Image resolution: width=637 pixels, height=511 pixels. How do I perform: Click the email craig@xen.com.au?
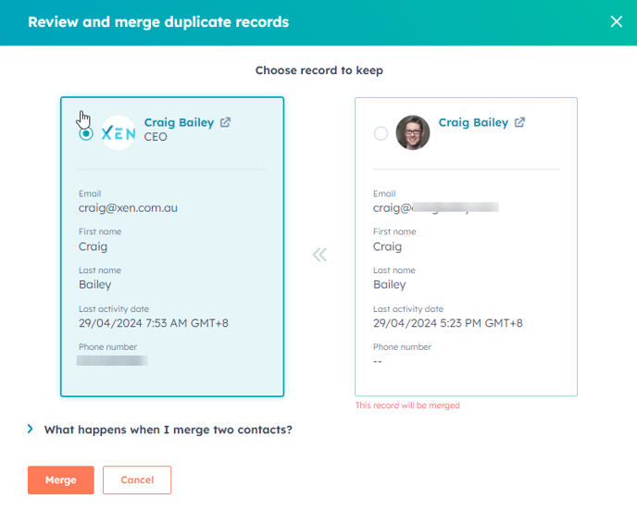coord(128,208)
